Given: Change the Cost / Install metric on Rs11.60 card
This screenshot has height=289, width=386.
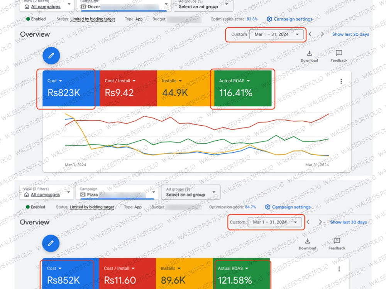Looking at the screenshot, I should coord(119,268).
